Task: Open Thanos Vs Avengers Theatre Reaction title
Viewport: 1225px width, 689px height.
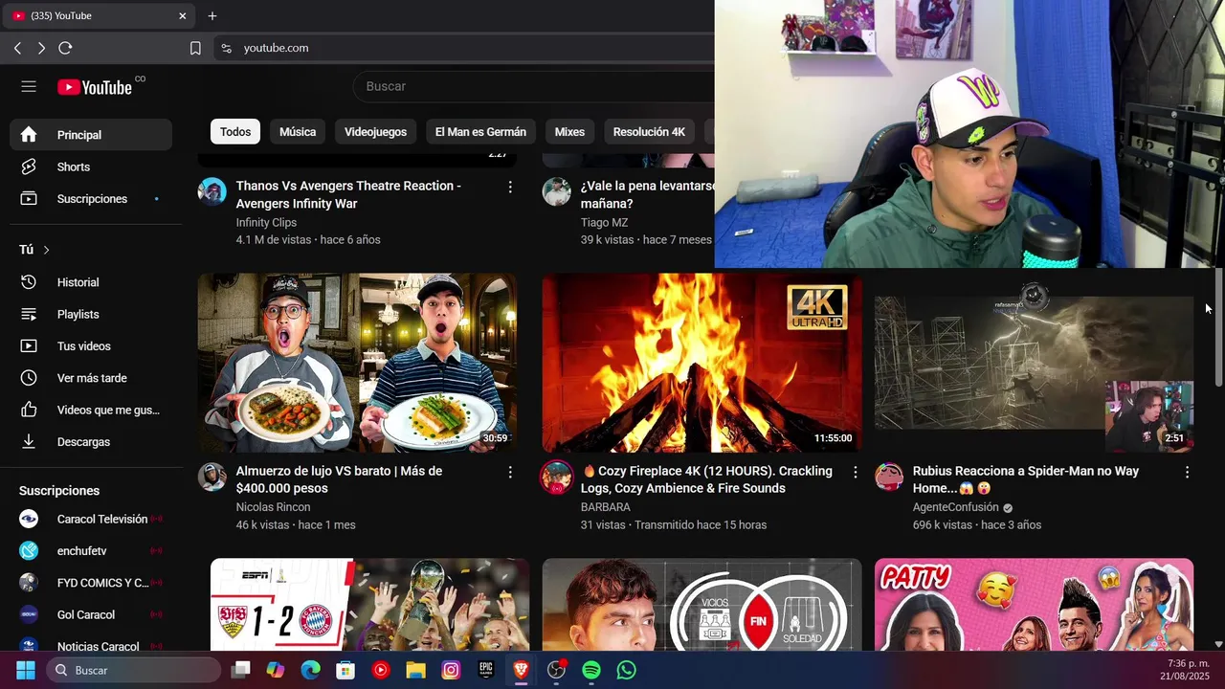Action: coord(348,194)
